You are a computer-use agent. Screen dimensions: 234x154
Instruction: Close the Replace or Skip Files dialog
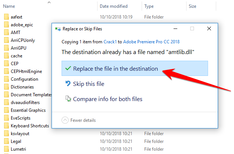(x=209, y=29)
